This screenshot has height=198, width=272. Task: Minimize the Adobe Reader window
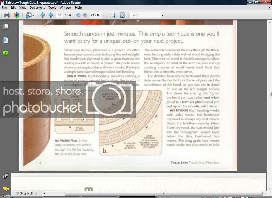[x=250, y=2]
